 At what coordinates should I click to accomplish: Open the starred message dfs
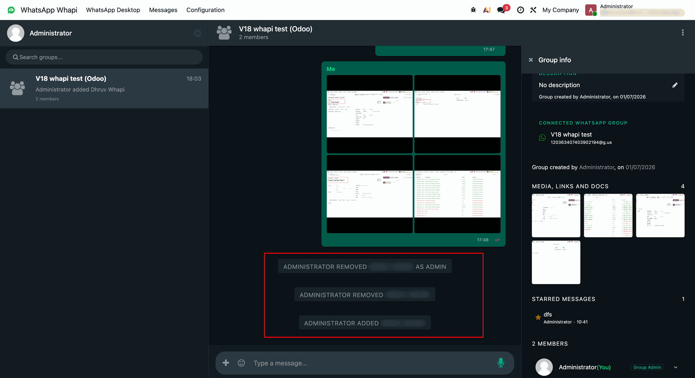(548, 314)
